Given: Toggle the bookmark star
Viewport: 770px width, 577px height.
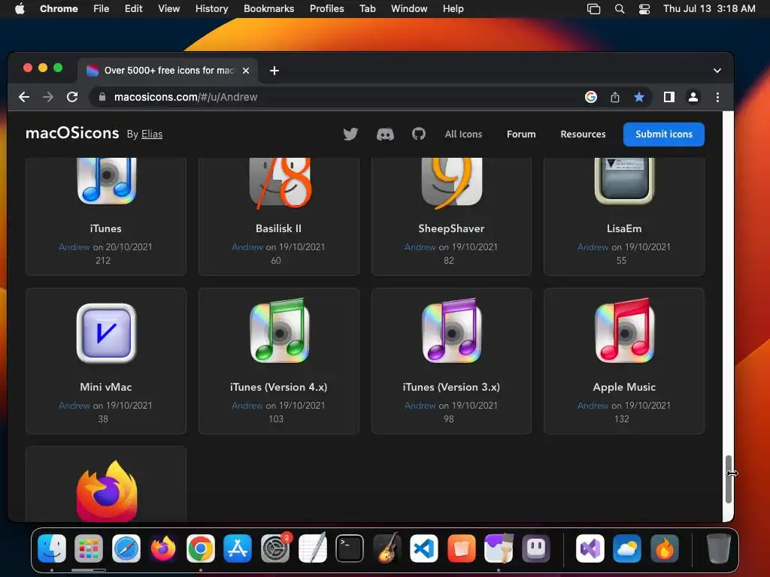Looking at the screenshot, I should coord(639,97).
